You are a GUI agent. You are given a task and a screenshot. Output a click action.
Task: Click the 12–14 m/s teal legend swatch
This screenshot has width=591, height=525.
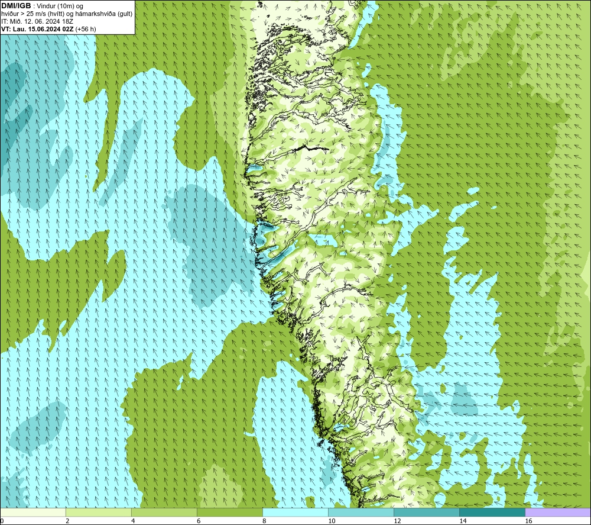click(427, 512)
